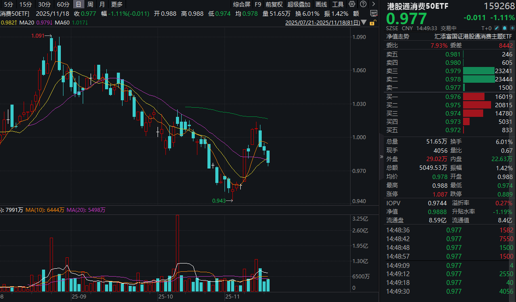
Task: Select the 60分 period tab
Action: pos(63,4)
